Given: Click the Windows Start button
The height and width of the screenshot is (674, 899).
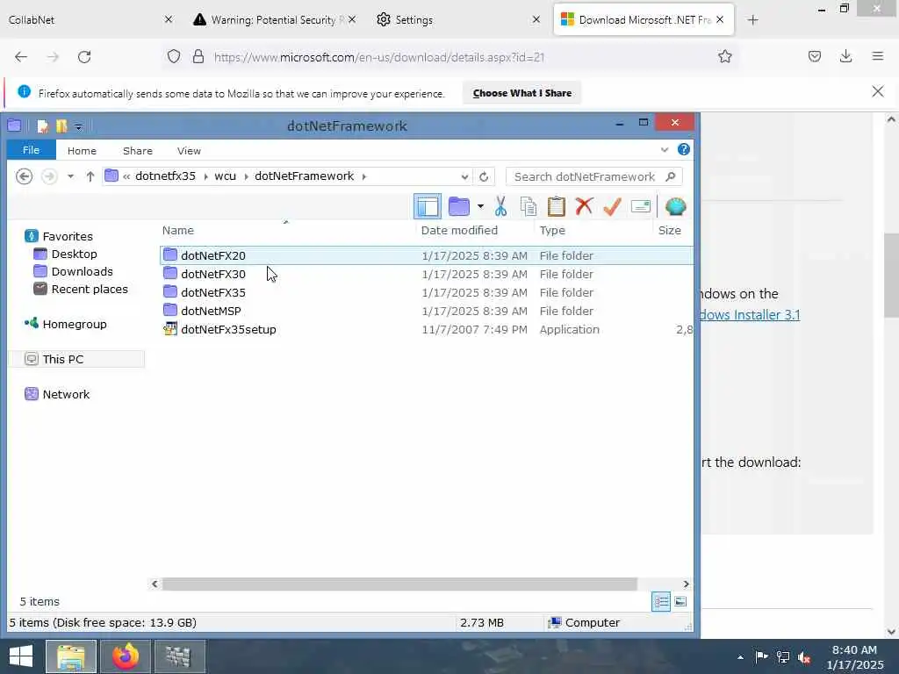Looking at the screenshot, I should tap(21, 656).
